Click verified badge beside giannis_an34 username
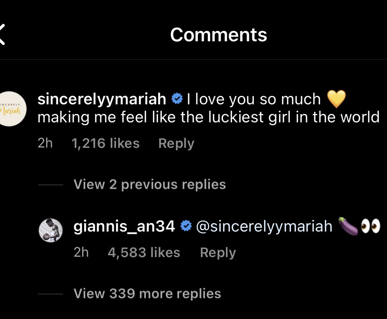Image resolution: width=387 pixels, height=319 pixels. pos(186,226)
